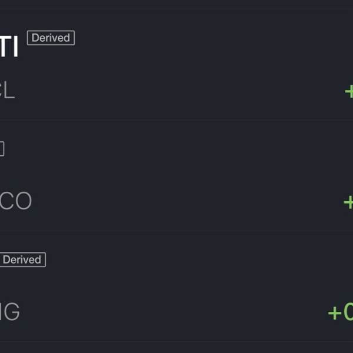Click the divider line below the NG row

point(176,342)
